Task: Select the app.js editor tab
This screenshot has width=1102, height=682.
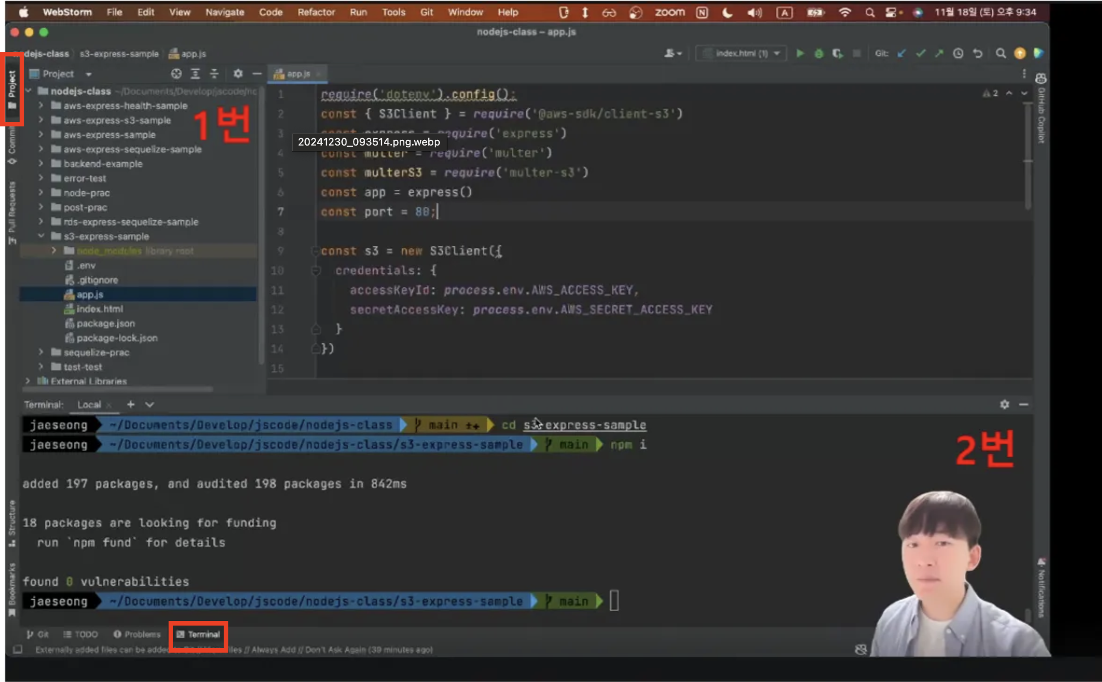Action: (x=297, y=74)
